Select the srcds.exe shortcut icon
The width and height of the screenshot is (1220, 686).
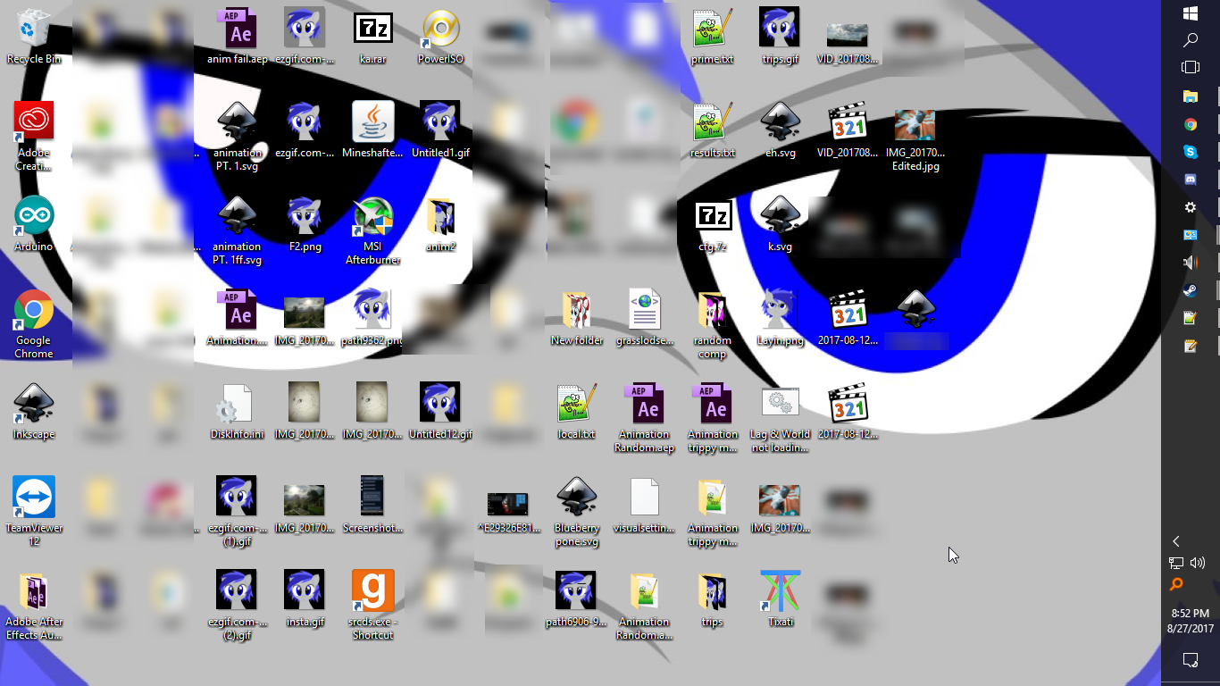(372, 591)
